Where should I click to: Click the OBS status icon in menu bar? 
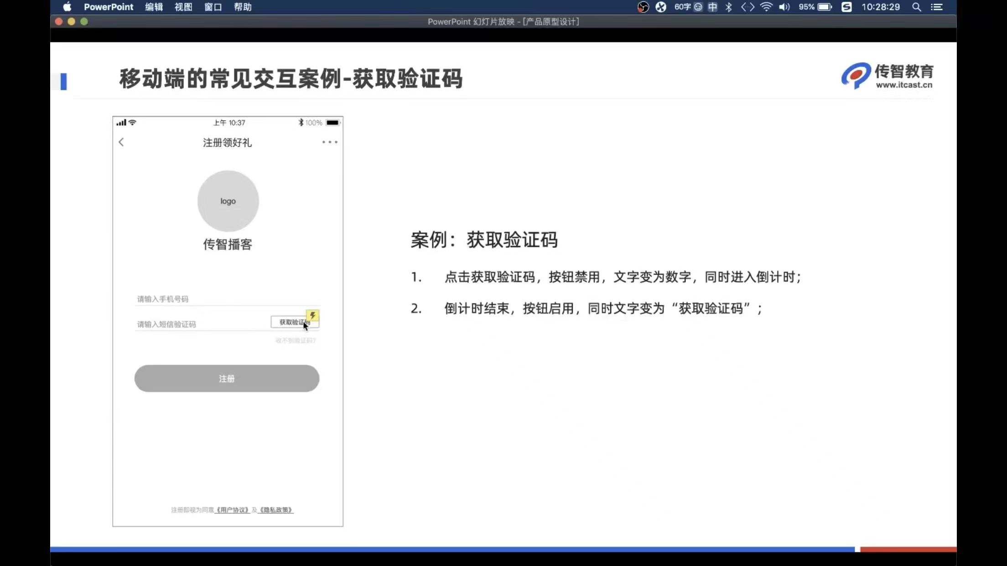(x=643, y=7)
